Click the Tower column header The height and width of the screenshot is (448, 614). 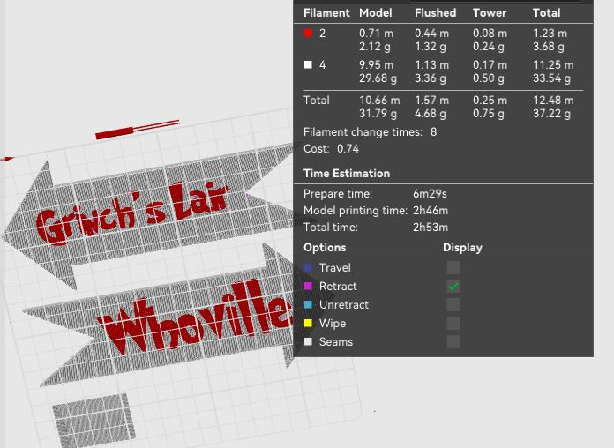[490, 13]
